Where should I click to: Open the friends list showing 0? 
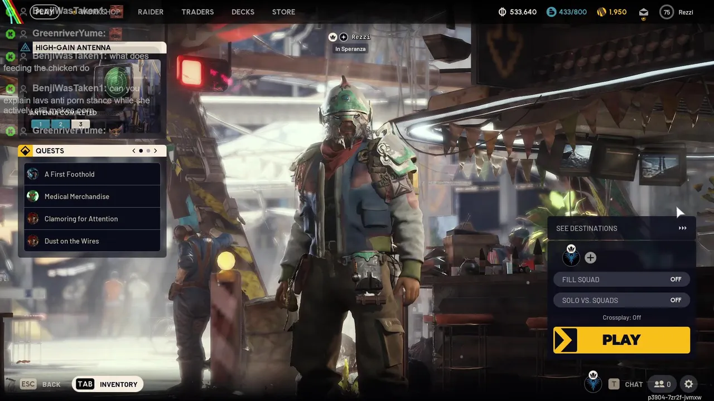[662, 384]
